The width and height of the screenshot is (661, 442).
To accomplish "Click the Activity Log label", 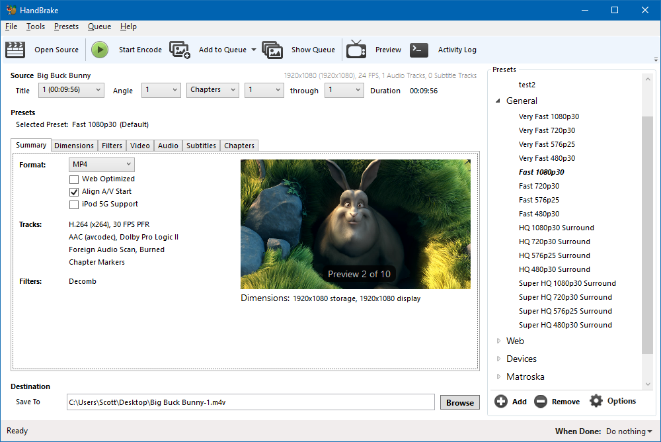I will click(457, 50).
